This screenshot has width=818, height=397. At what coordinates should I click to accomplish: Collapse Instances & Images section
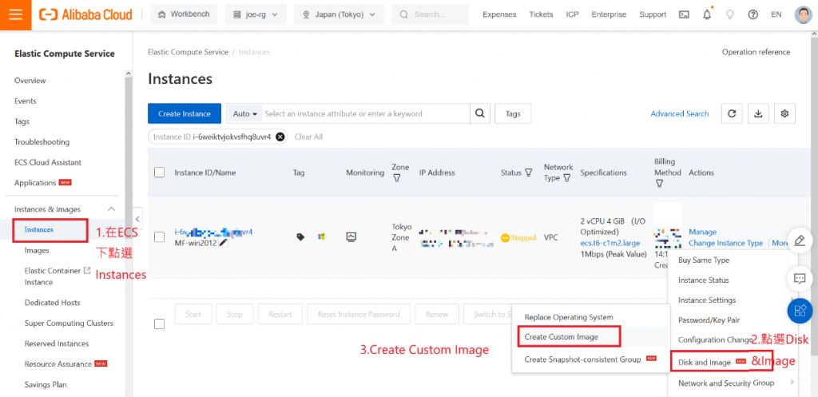pos(111,209)
